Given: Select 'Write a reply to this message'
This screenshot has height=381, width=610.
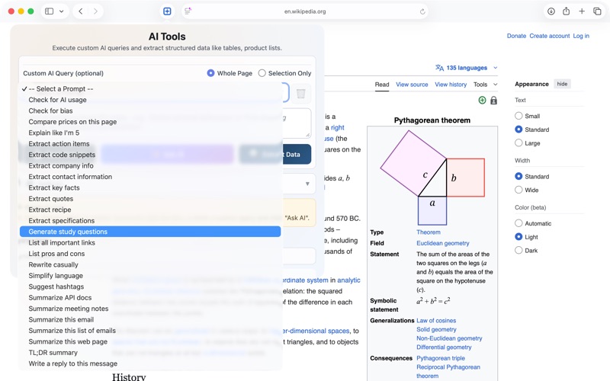Looking at the screenshot, I should point(150,363).
